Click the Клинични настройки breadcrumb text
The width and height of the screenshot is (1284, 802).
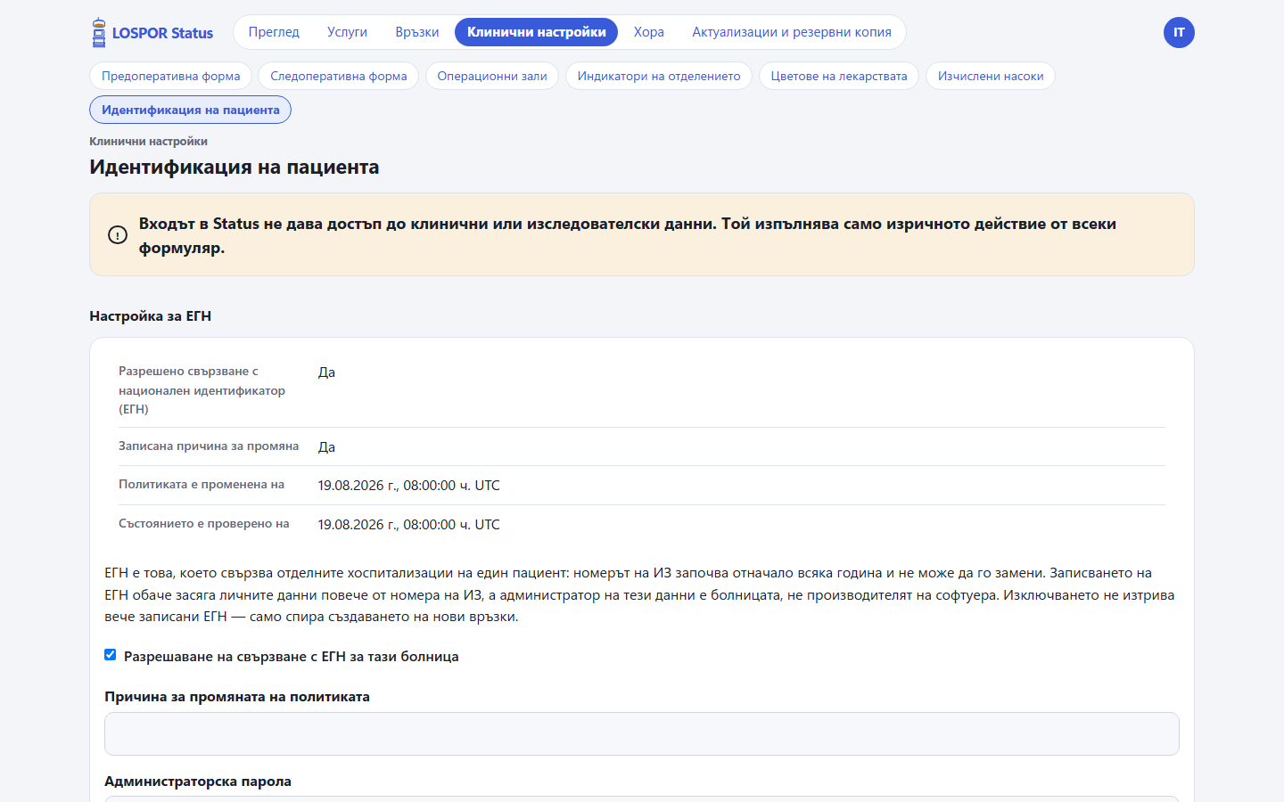pos(148,141)
